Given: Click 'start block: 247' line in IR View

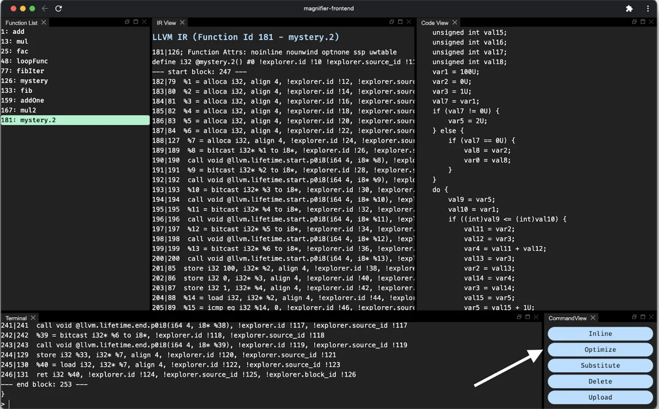Looking at the screenshot, I should 199,72.
